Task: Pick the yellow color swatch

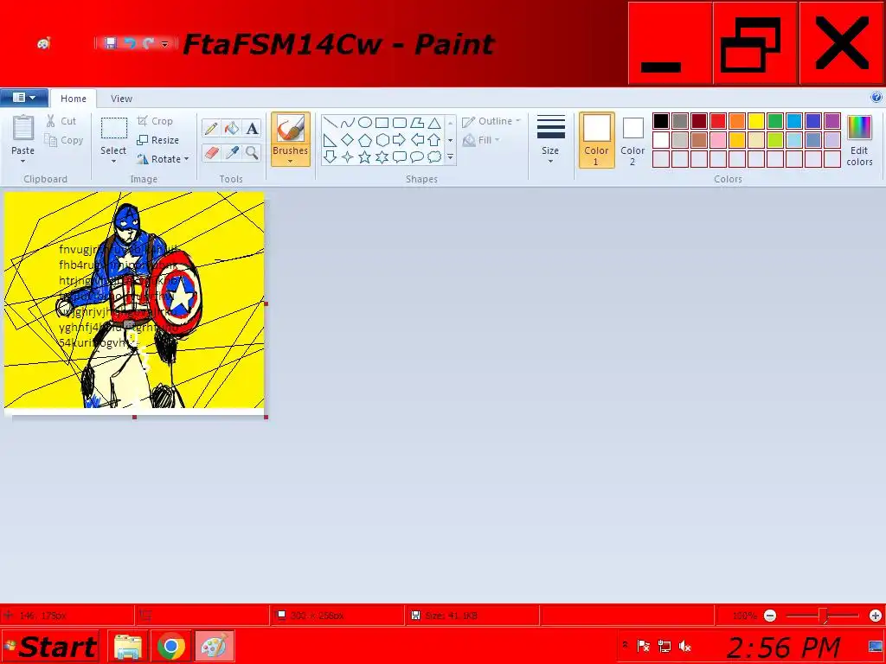Action: tap(756, 121)
